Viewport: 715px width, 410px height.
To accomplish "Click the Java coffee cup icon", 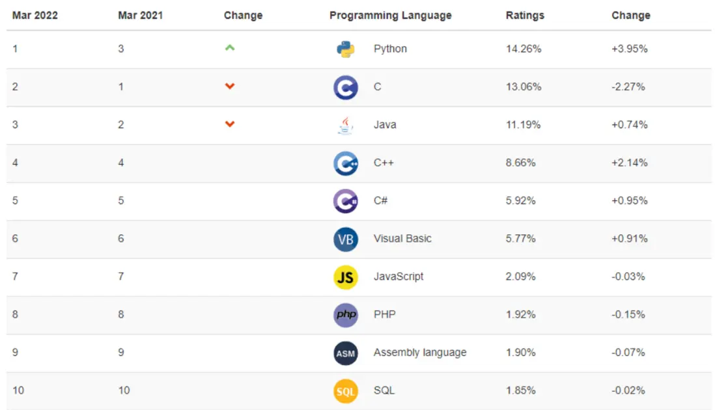I will 346,125.
